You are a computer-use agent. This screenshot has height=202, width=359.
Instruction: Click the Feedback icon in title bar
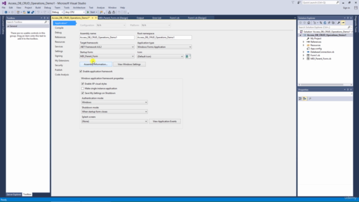tap(299, 2)
